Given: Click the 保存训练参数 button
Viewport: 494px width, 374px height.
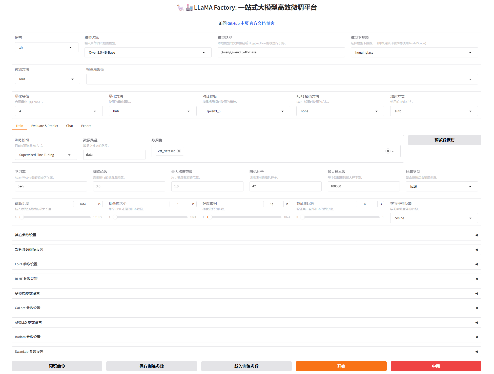Looking at the screenshot, I should click(152, 366).
